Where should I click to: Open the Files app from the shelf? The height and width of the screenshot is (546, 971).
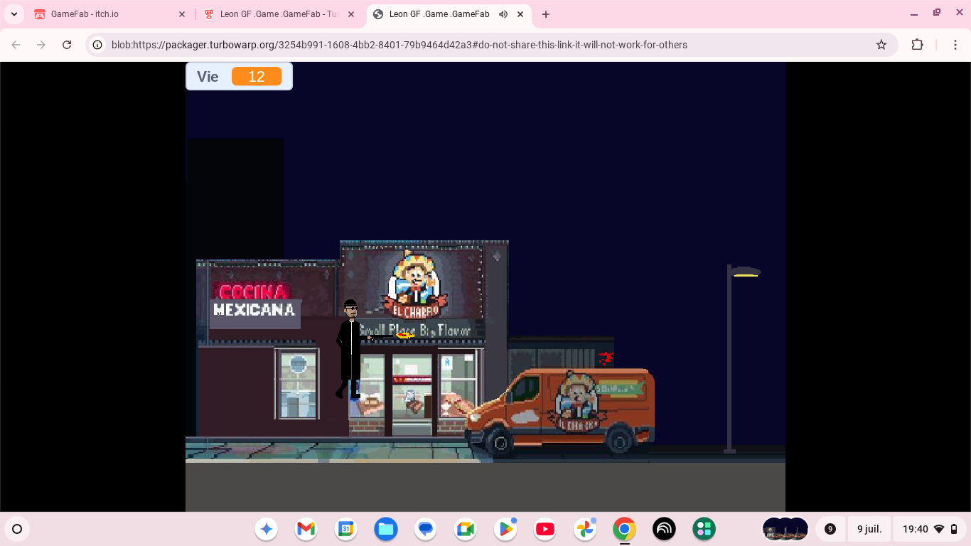[386, 529]
